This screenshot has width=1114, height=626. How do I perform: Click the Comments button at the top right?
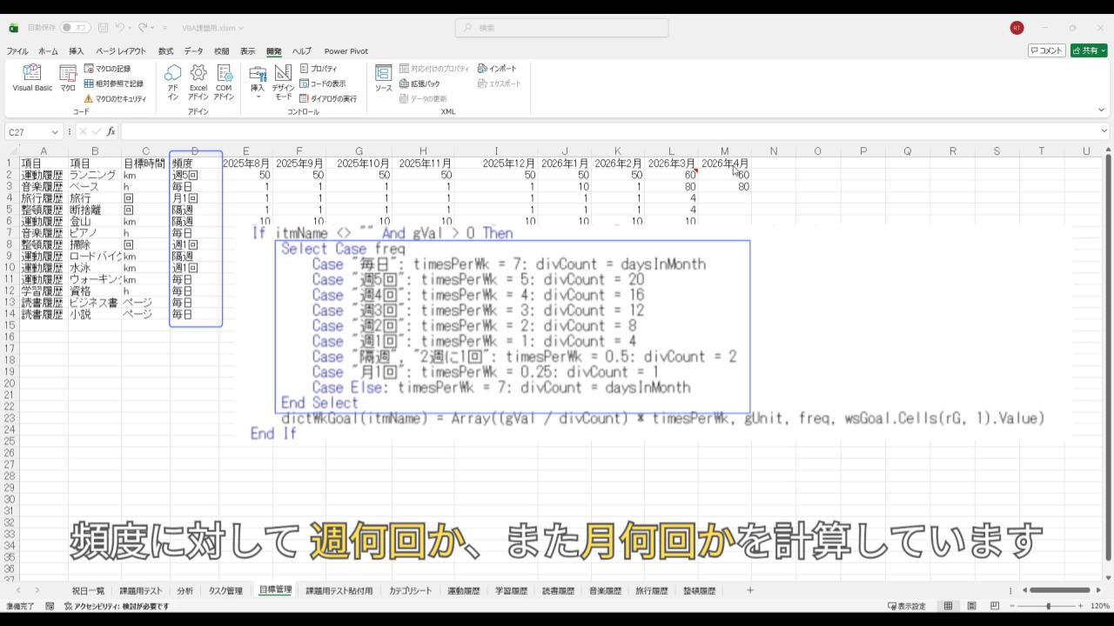pyautogui.click(x=1046, y=51)
